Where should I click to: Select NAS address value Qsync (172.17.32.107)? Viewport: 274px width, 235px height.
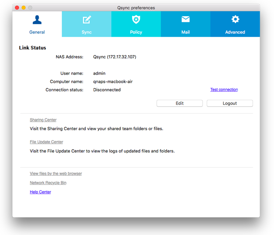tap(114, 57)
